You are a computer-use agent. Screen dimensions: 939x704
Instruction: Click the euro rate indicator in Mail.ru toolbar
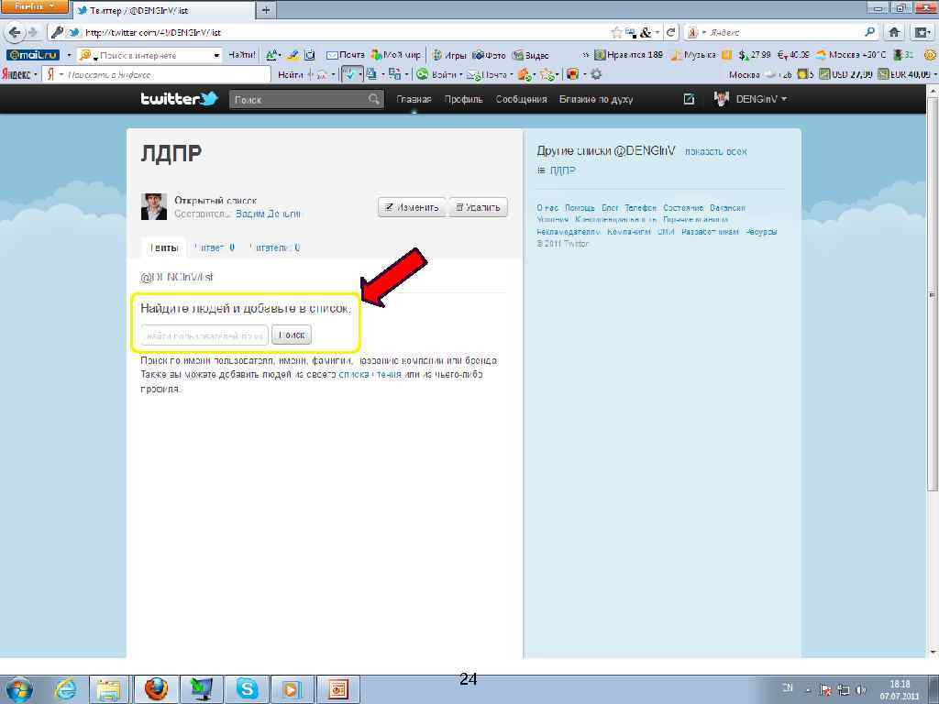tap(793, 55)
